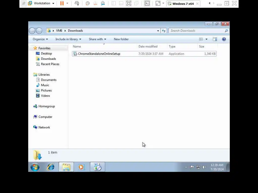258x193 pixels.
Task: Open the Music library
Action: 45,85
